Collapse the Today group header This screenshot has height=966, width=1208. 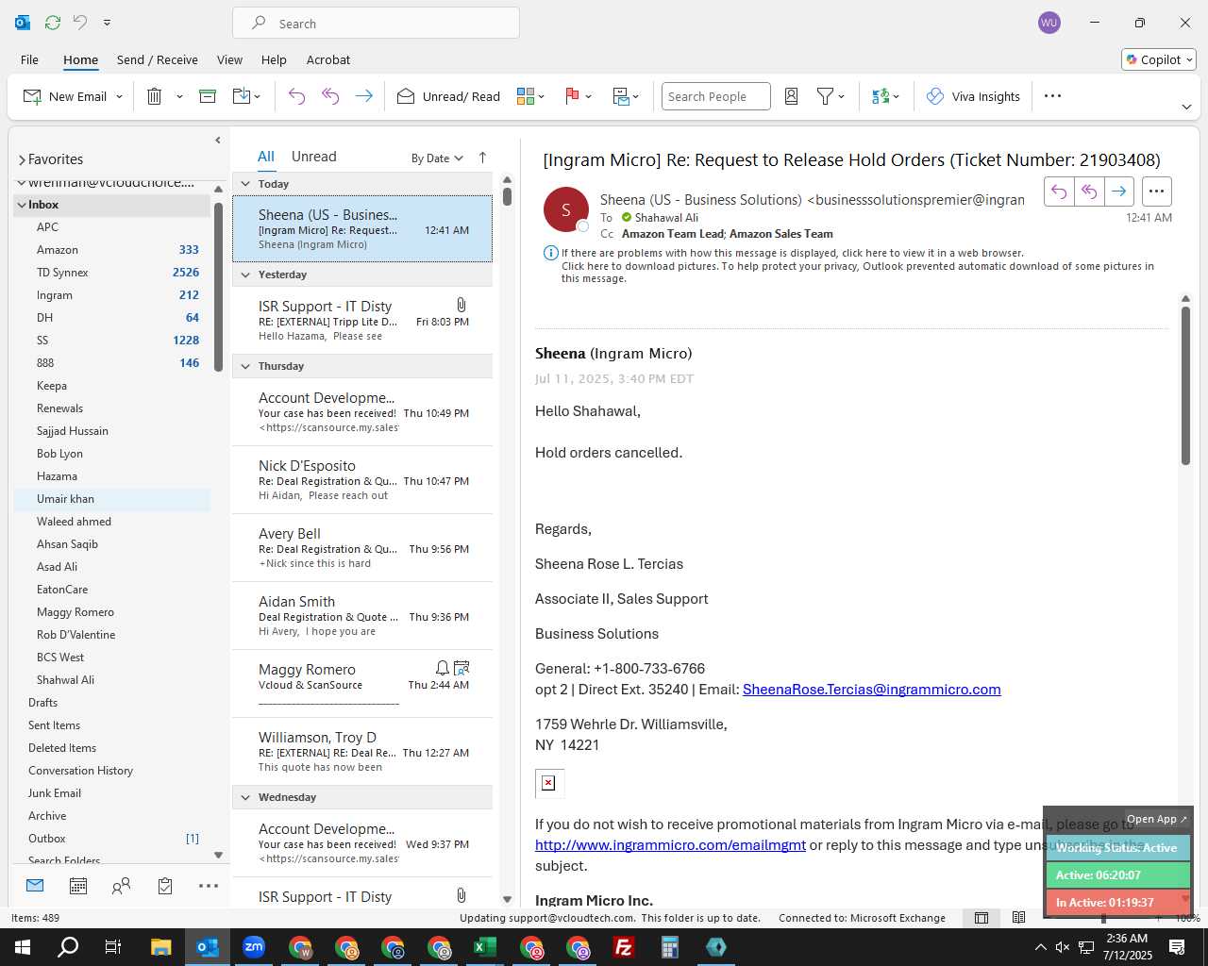pos(245,184)
